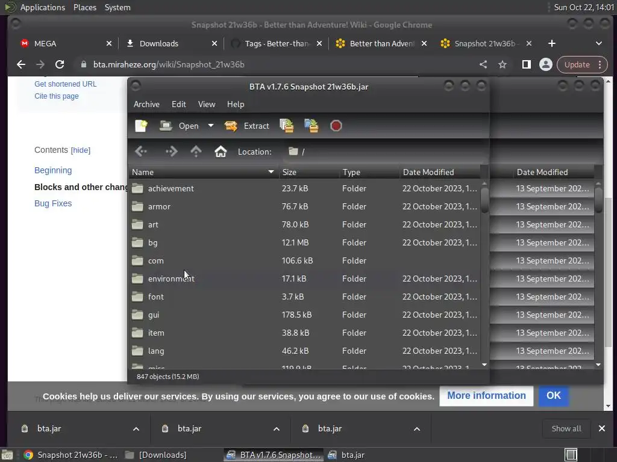Click the home location icon

point(221,151)
